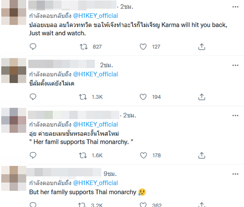Screen dimensions: 244x207
Task: Open more options on the third tweet
Action: click(235, 115)
